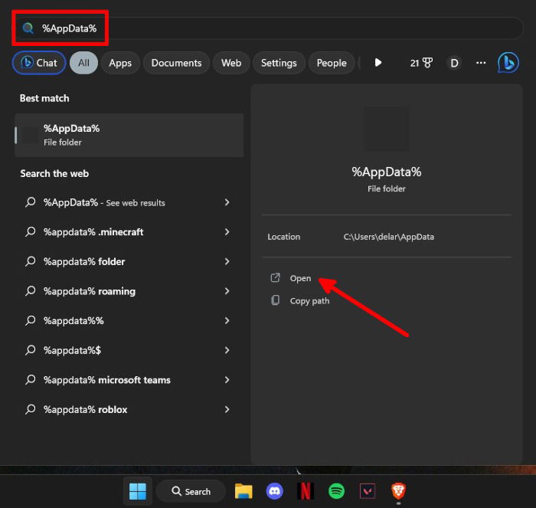Open Valorant from the taskbar
The width and height of the screenshot is (536, 508).
pyautogui.click(x=368, y=491)
